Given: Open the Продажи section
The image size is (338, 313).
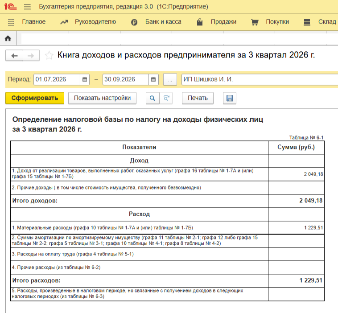Looking at the screenshot, I should coord(223,22).
